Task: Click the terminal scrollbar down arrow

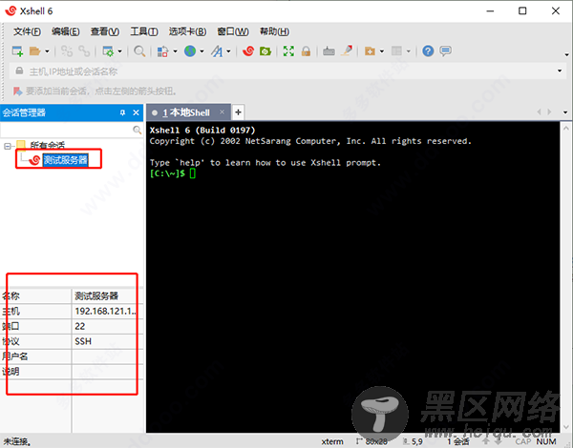Action: (566, 427)
